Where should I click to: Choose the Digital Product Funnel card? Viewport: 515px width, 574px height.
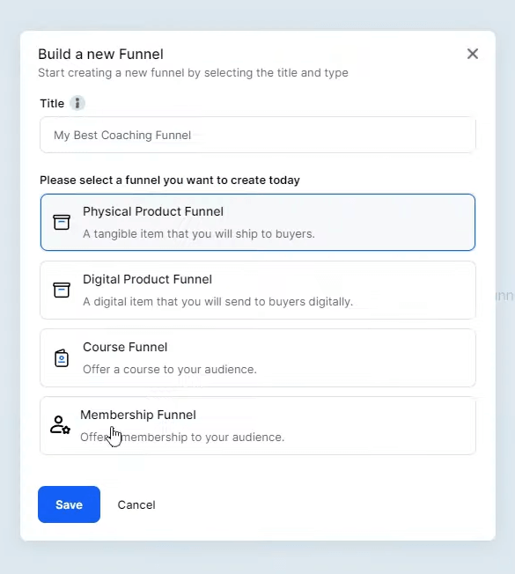click(x=258, y=290)
